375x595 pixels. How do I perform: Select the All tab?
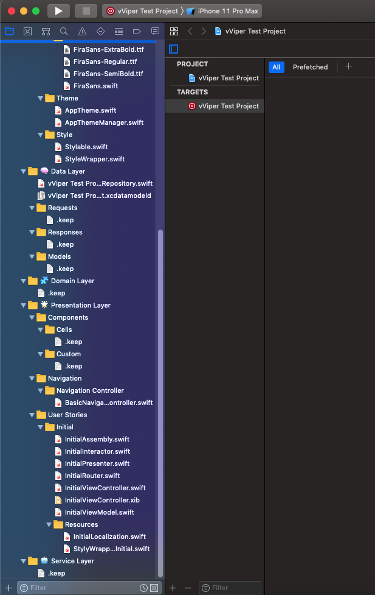pyautogui.click(x=276, y=67)
